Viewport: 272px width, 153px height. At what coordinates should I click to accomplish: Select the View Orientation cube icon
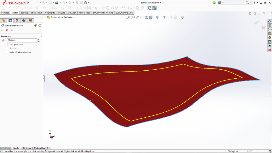point(151,17)
